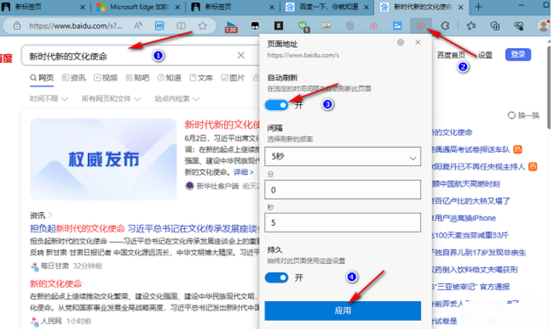Open Favorites list icon in toolbar

click(x=471, y=25)
